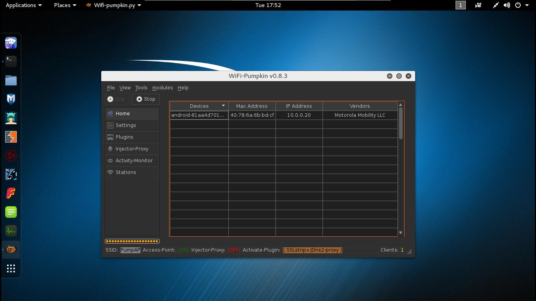Click the Mac Address column header
The width and height of the screenshot is (536, 301).
[252, 106]
